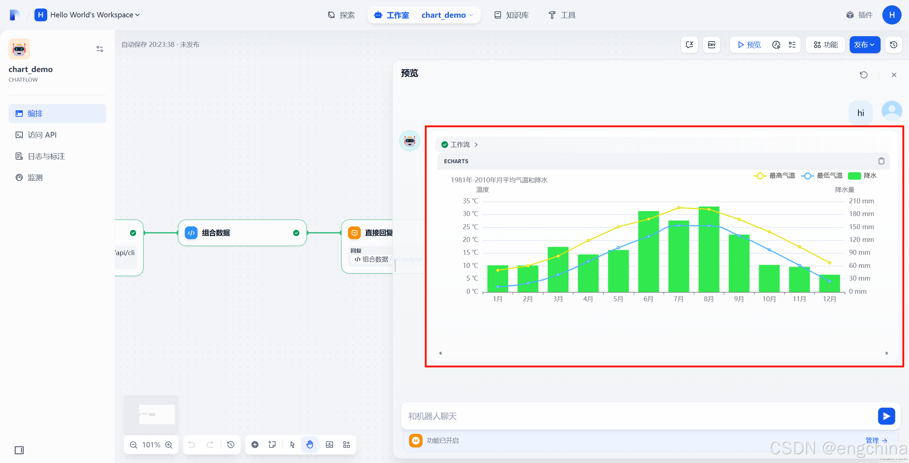The height and width of the screenshot is (463, 909).
Task: Send the chat message
Action: [886, 416]
